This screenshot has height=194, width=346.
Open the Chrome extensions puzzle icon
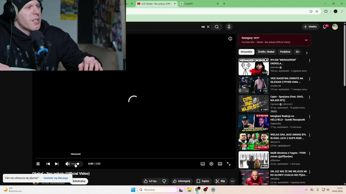pyautogui.click(x=326, y=11)
